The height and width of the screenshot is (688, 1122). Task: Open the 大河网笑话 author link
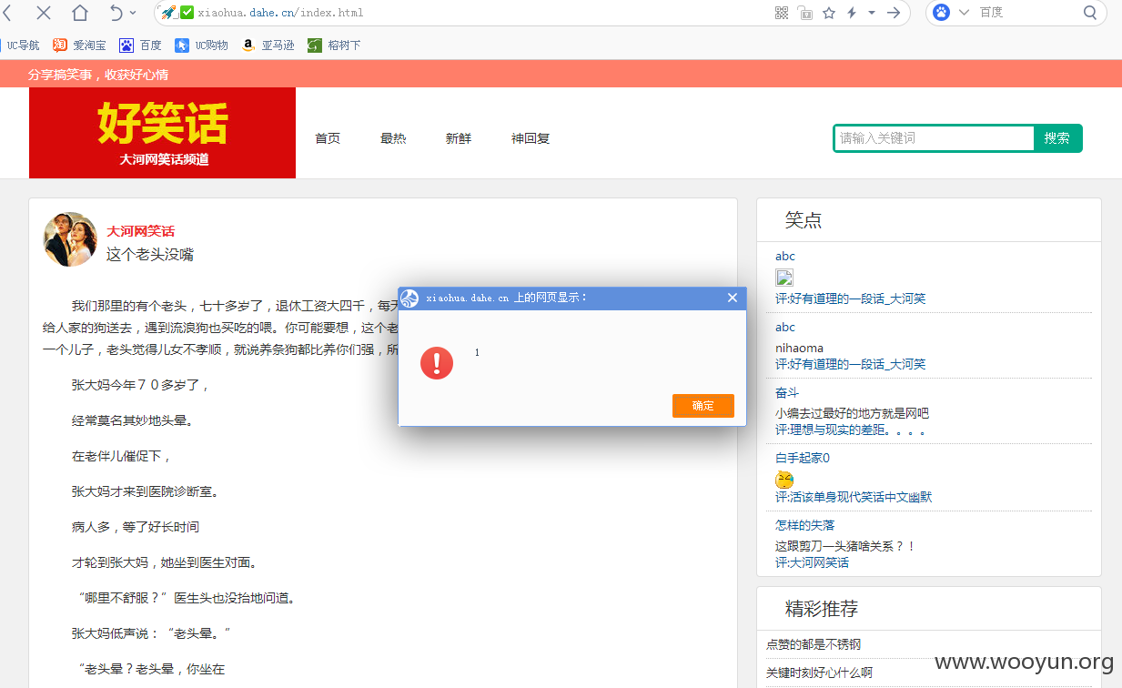click(140, 231)
